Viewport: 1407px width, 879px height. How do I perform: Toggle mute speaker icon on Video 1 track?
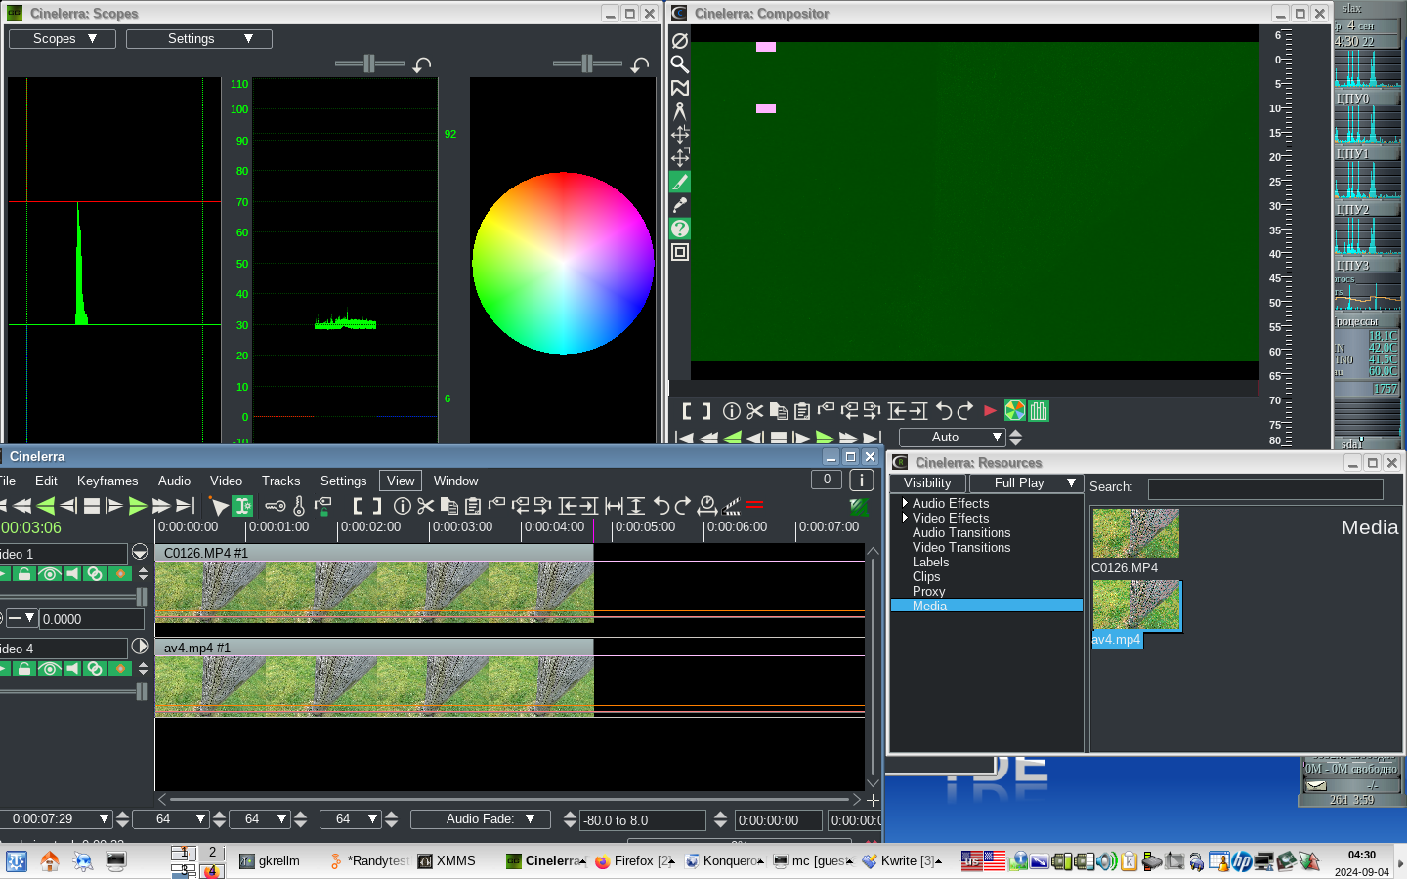coord(72,574)
